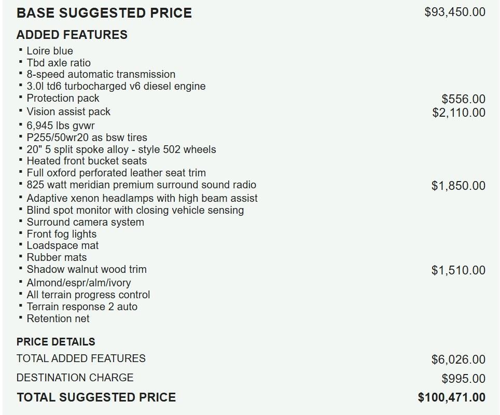The image size is (500, 415).
Task: Select the Vision assist pack item
Action: pyautogui.click(x=68, y=112)
